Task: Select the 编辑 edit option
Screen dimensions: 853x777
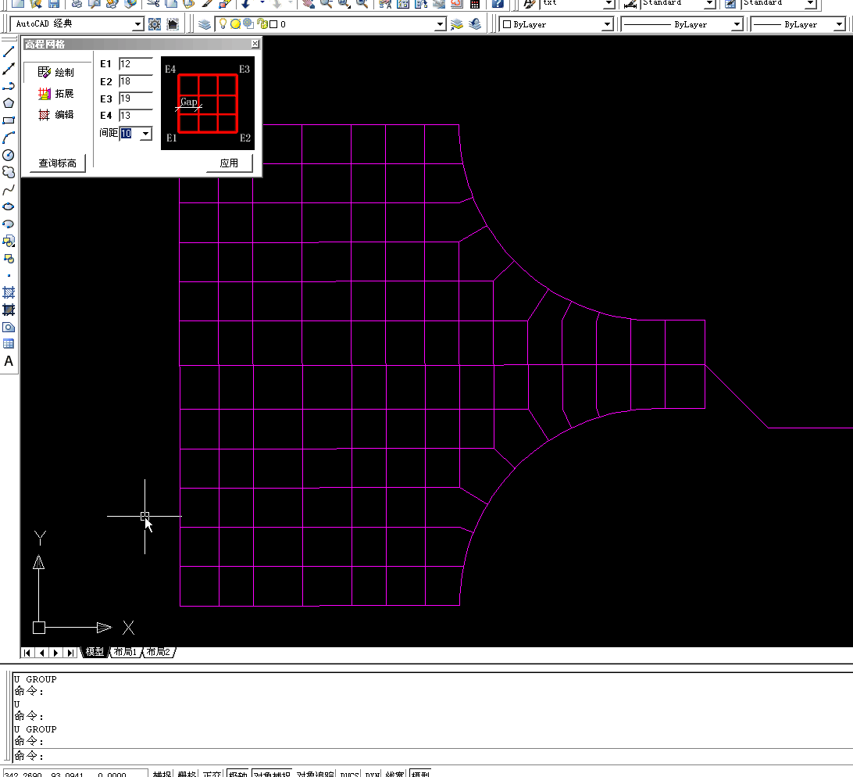Action: [x=56, y=115]
